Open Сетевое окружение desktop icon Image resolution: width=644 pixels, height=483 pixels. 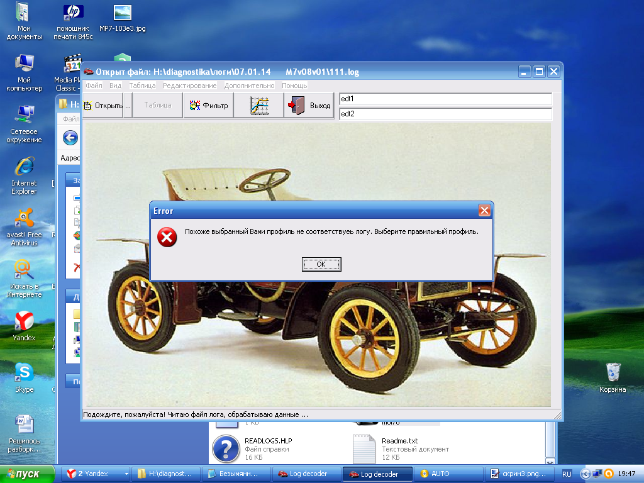(24, 124)
